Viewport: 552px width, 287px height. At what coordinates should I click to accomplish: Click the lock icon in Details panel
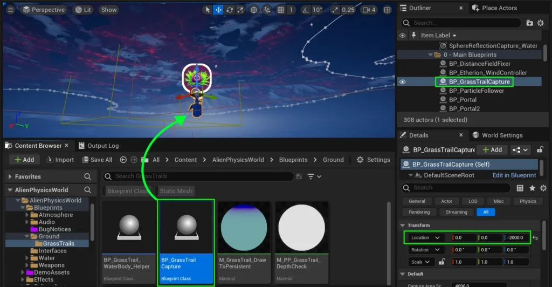coord(541,149)
